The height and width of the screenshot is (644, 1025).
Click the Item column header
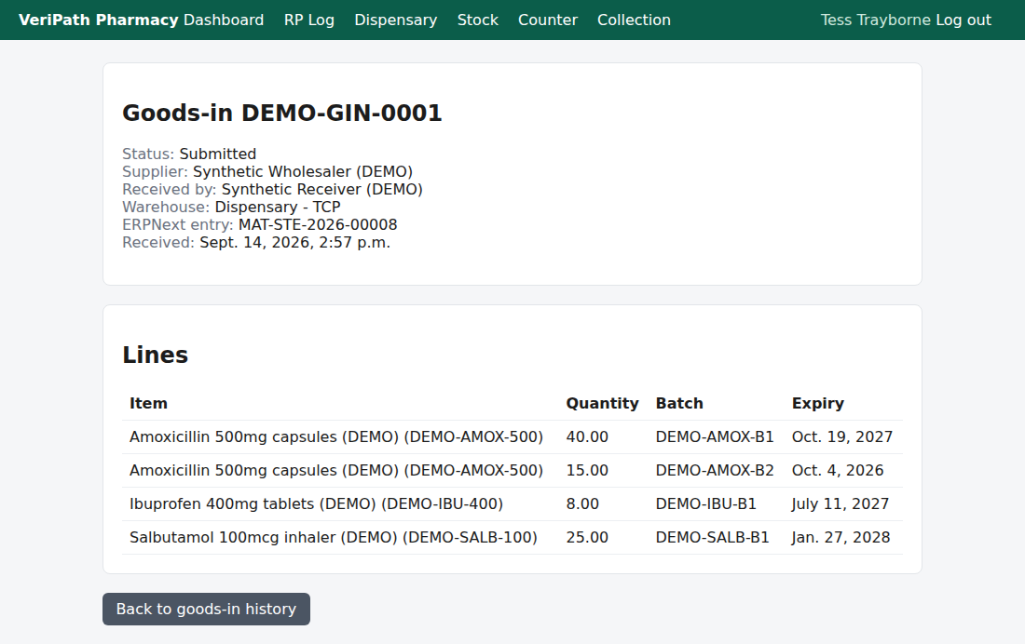(x=148, y=404)
